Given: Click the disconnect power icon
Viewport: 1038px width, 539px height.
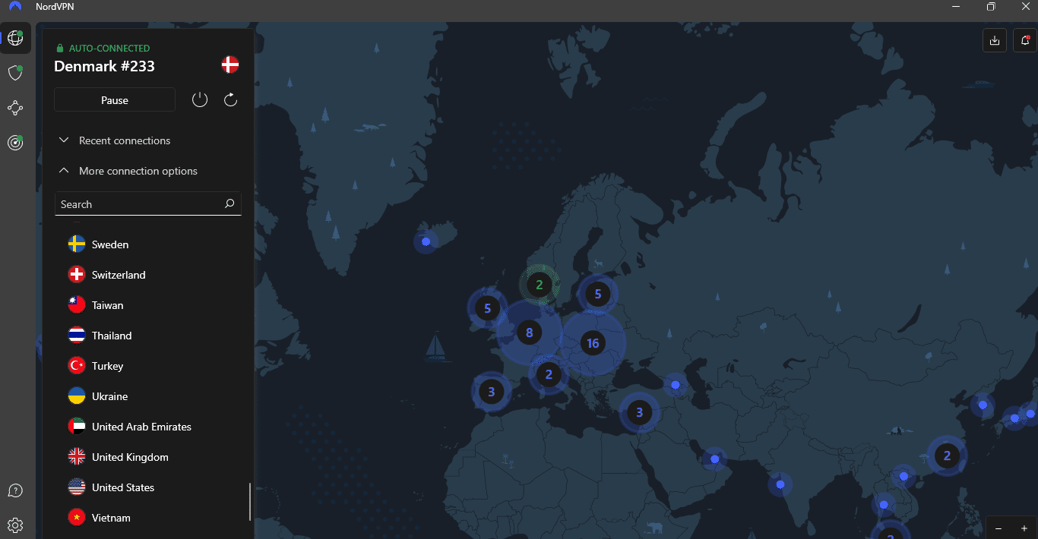Looking at the screenshot, I should click(200, 99).
